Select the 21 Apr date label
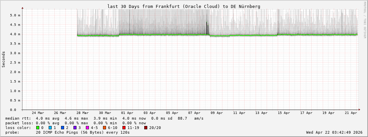The height and width of the screenshot is (137, 368). pos(351,113)
